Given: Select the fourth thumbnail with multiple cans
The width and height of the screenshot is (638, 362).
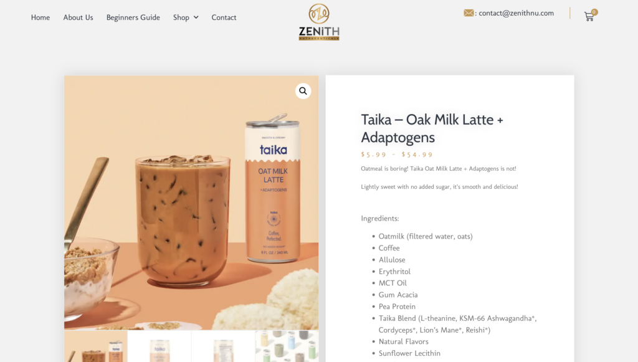Looking at the screenshot, I should coord(287,346).
